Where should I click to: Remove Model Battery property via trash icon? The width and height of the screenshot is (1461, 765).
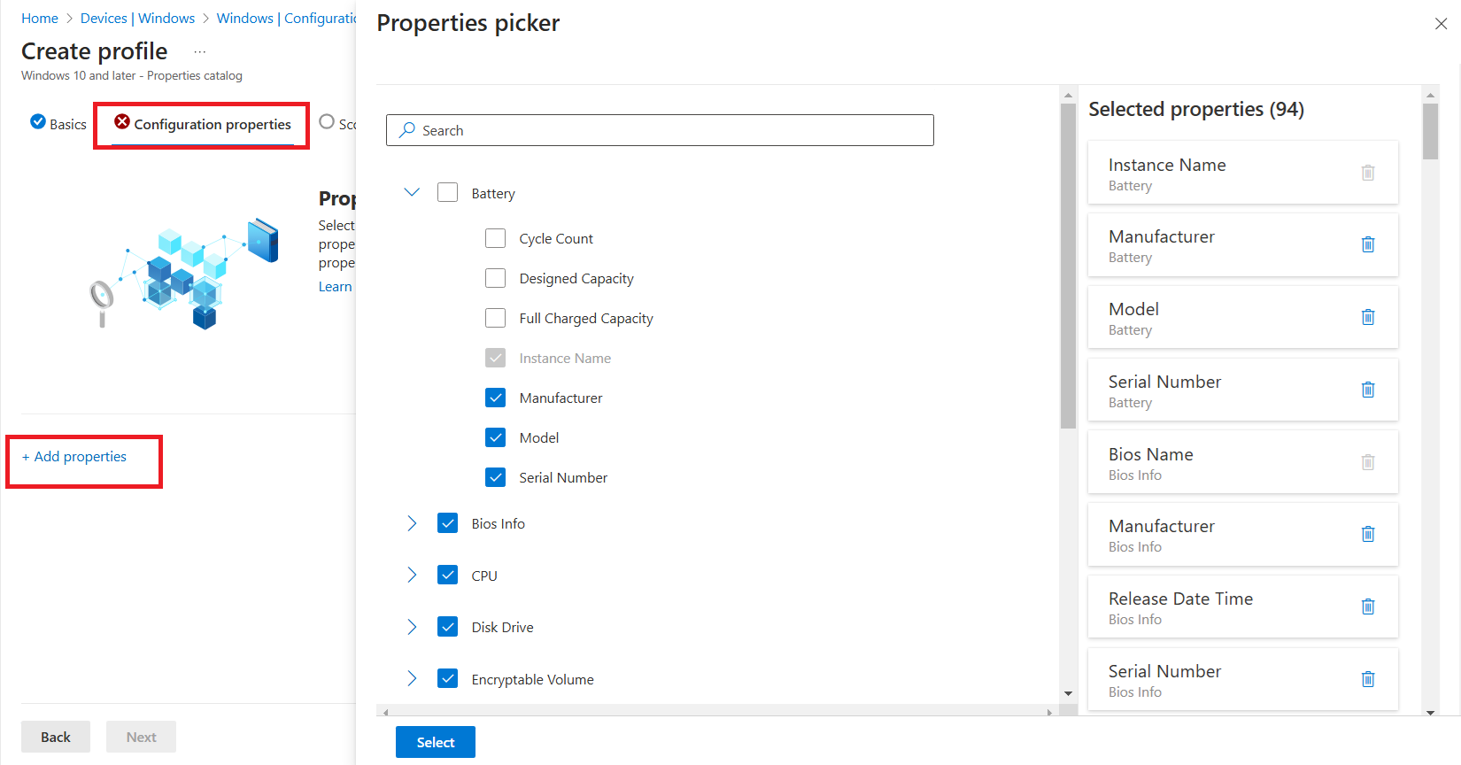click(1367, 317)
